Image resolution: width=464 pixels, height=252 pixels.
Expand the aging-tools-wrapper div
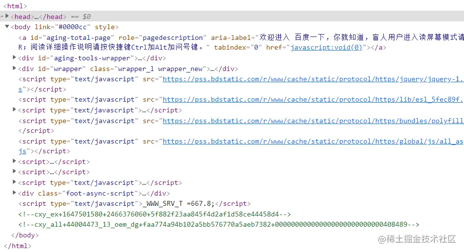[x=14, y=57]
